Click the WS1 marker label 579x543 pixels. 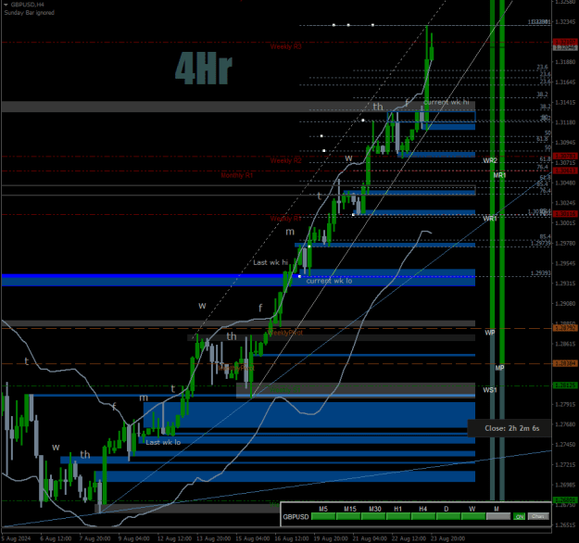[490, 390]
